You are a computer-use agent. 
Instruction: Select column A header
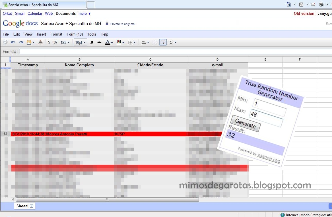(x=28, y=59)
